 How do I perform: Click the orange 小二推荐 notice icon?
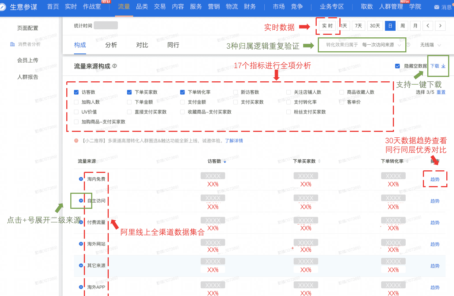[76, 141]
